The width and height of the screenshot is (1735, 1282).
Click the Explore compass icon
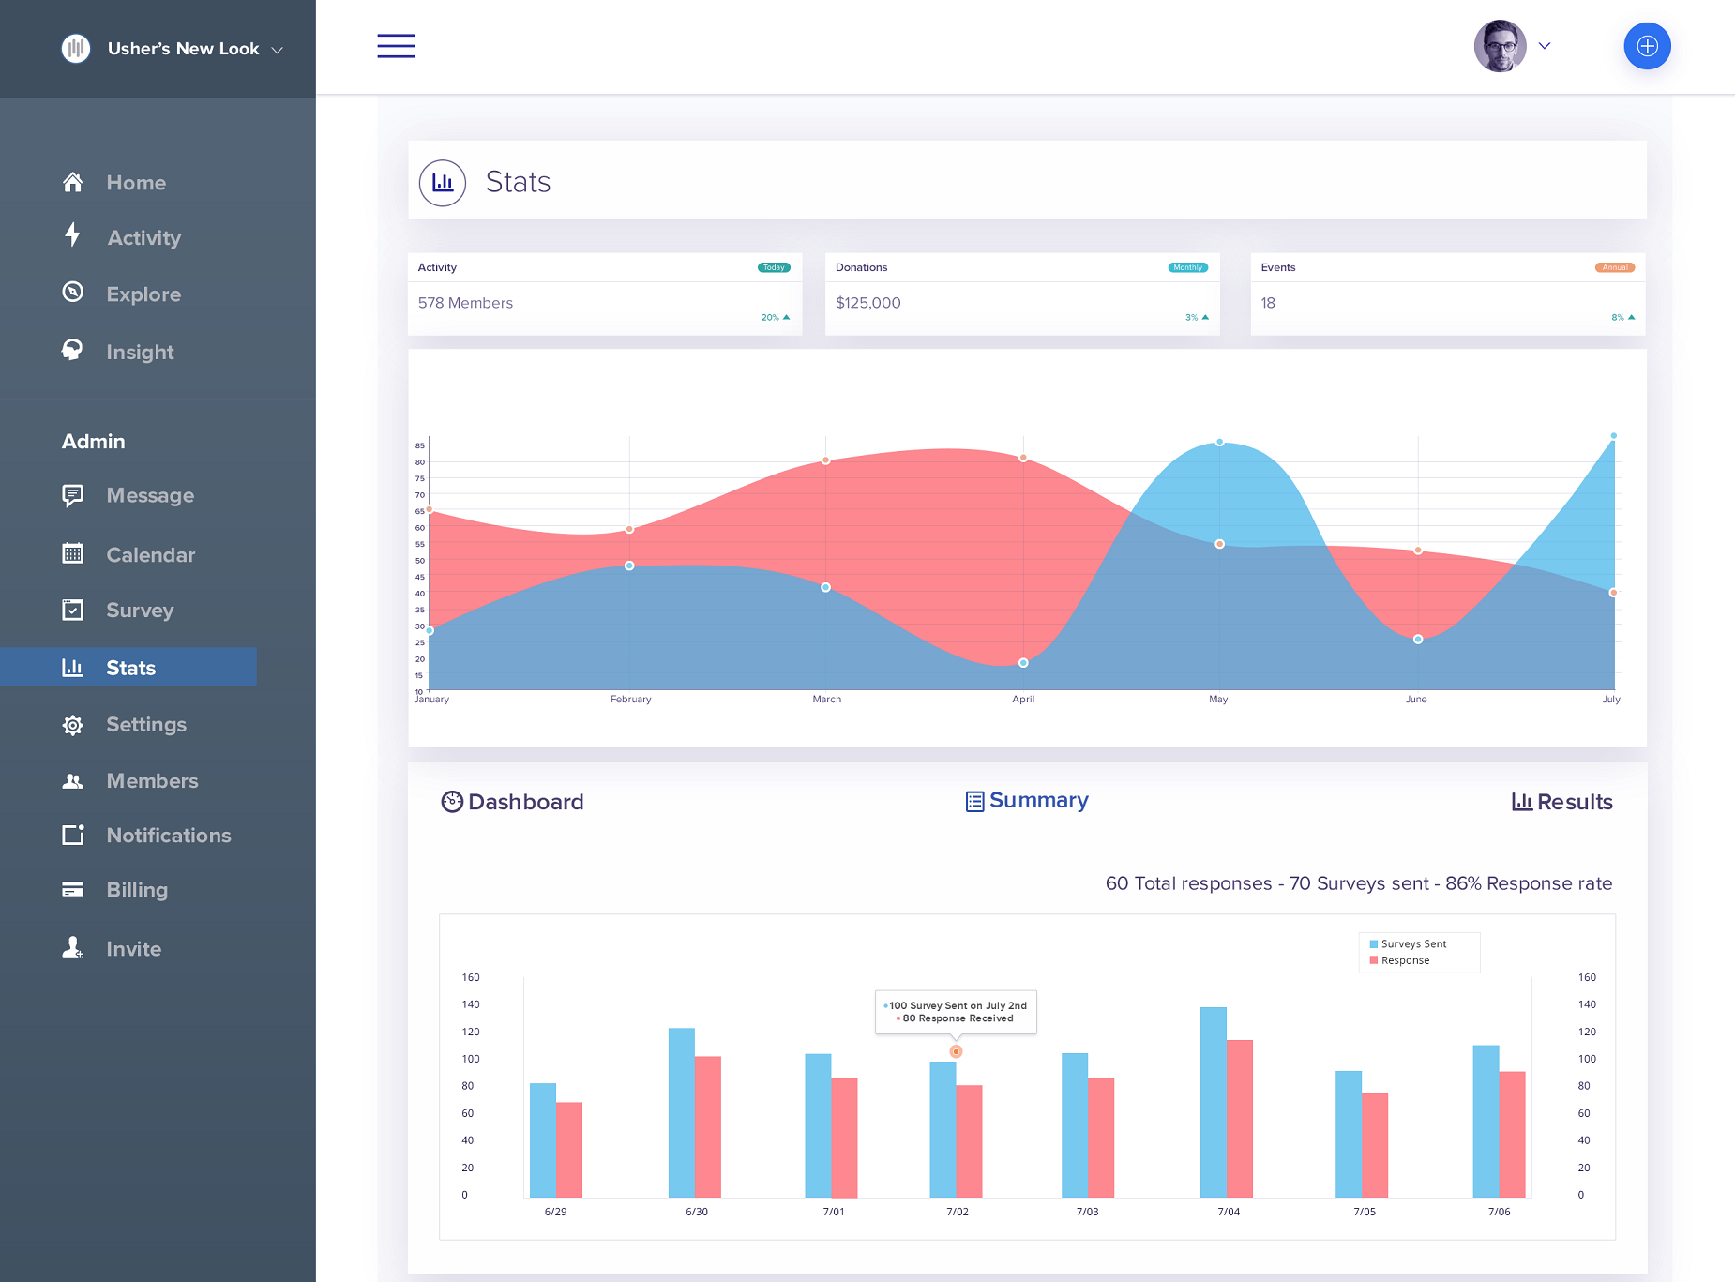tap(73, 293)
